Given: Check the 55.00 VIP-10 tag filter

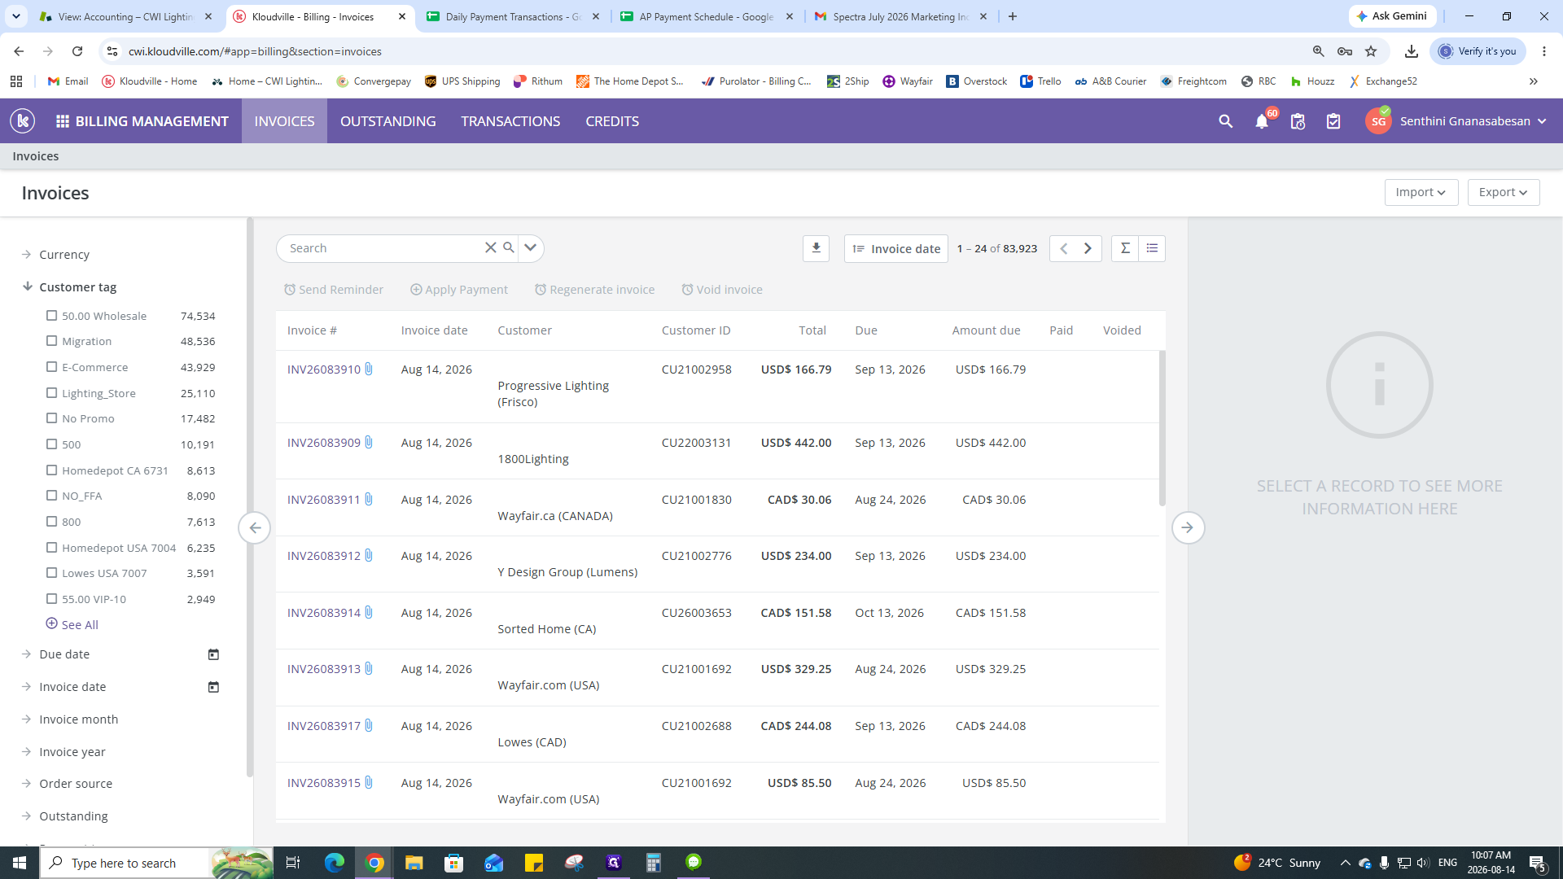Looking at the screenshot, I should click(x=51, y=598).
